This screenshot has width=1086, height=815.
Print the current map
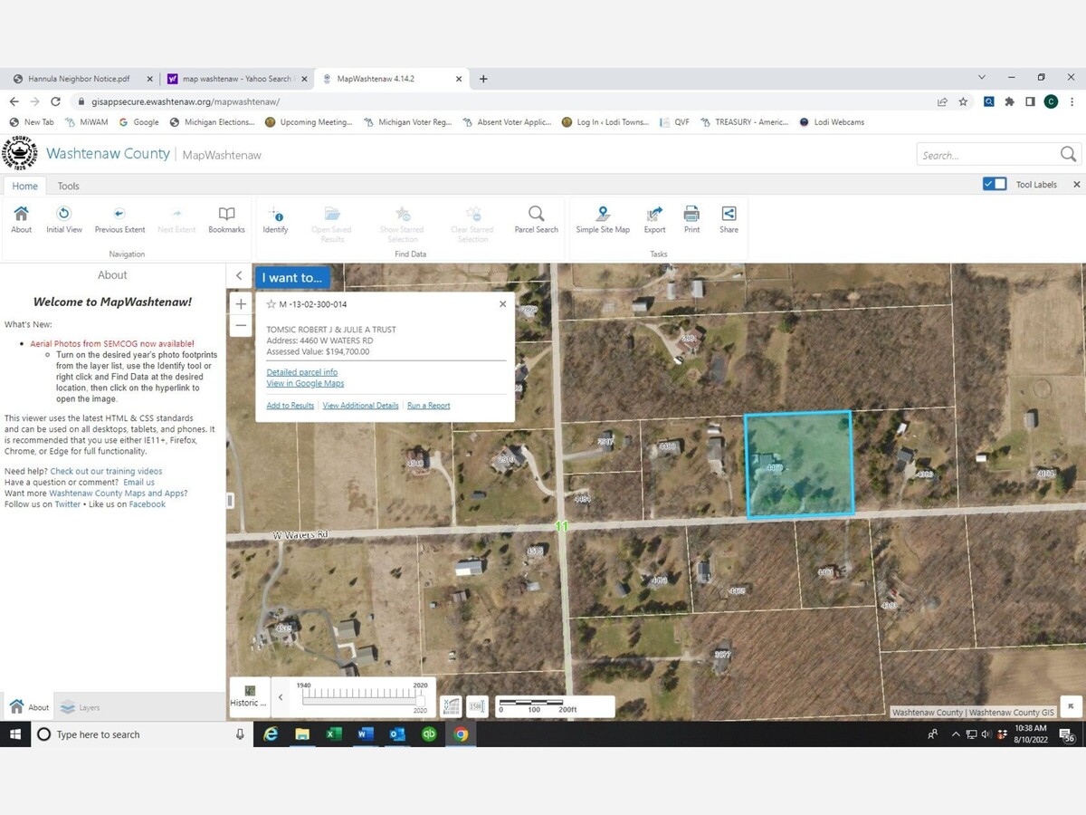(691, 216)
